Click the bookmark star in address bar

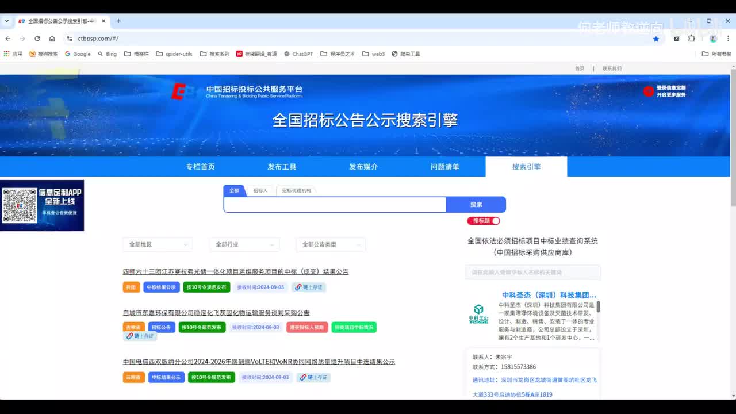656,39
